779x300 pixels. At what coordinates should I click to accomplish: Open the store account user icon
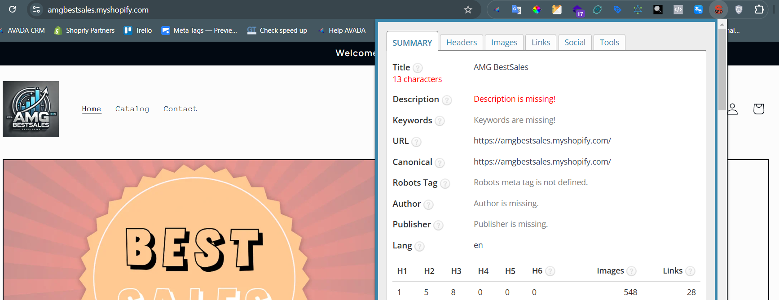tap(733, 109)
